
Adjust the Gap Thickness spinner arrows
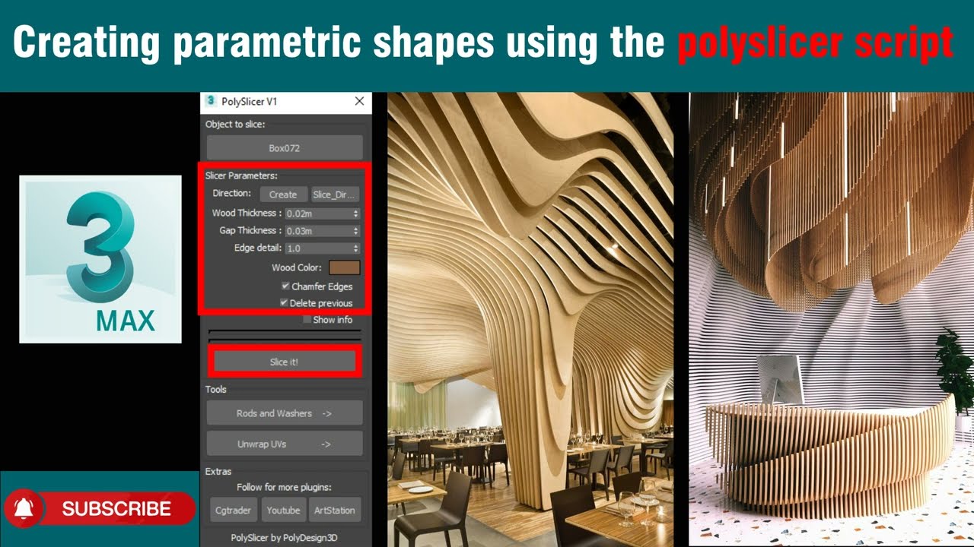point(355,231)
